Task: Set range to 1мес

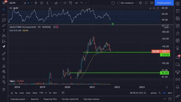Action: pyautogui.click(x=21, y=93)
